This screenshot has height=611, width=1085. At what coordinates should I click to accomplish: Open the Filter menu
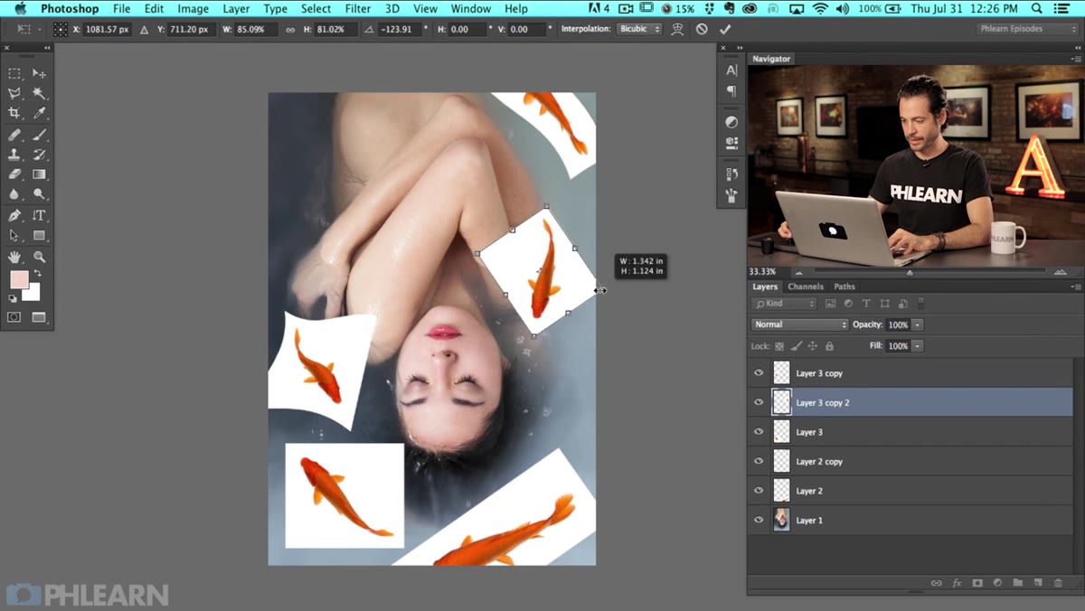358,9
